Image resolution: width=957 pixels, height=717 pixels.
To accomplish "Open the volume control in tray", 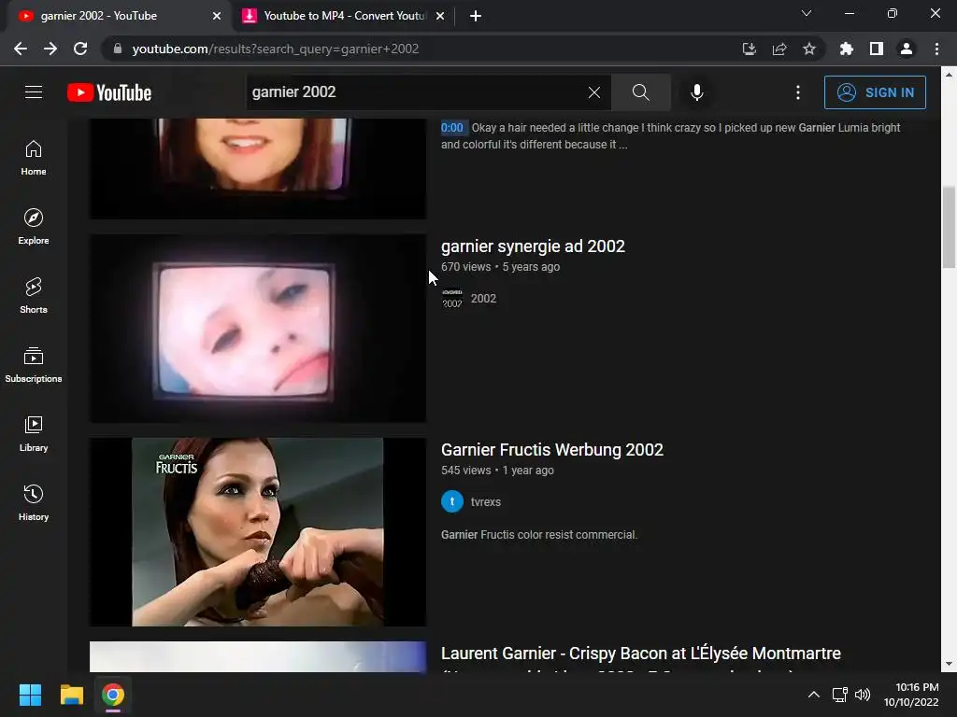I will [x=863, y=695].
